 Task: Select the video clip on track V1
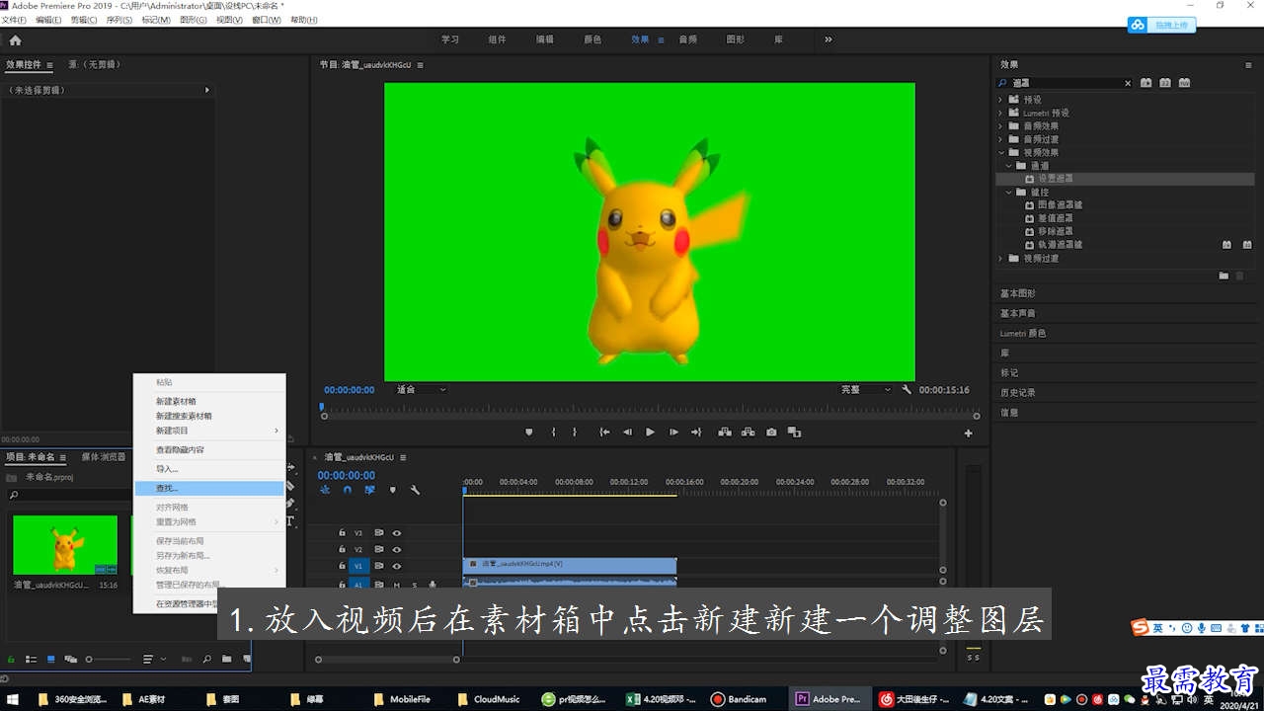570,564
